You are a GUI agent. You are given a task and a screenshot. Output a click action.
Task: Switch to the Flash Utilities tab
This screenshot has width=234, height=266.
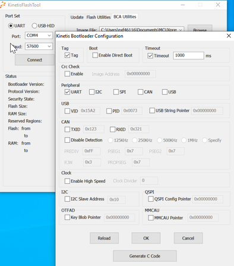[99, 17]
